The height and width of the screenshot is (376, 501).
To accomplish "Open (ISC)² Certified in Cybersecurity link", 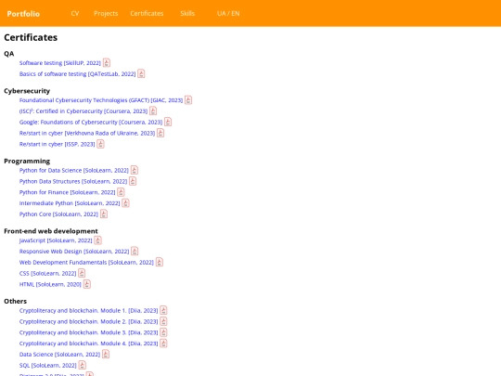I will (83, 111).
